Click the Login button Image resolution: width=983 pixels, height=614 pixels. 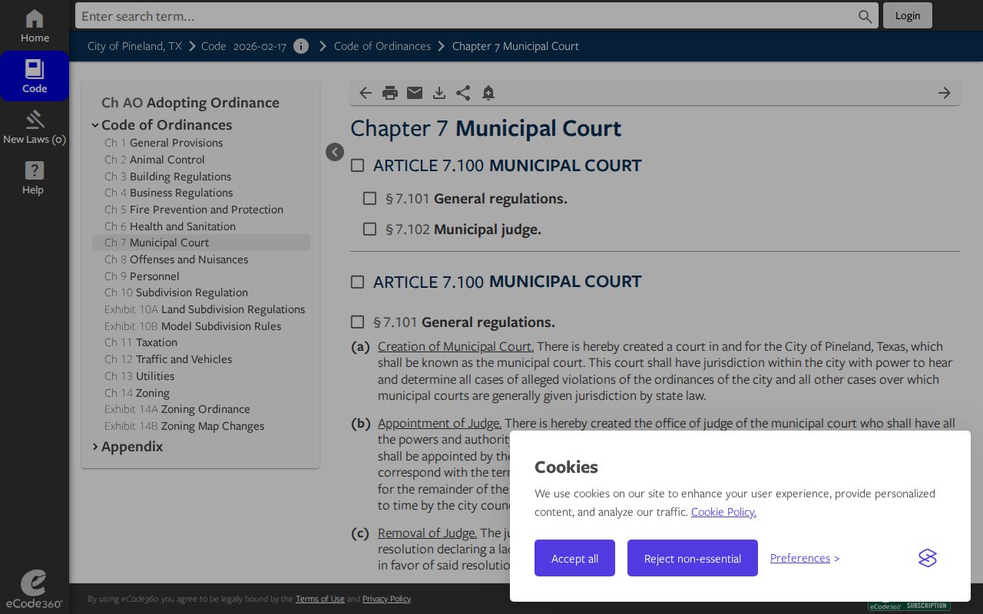(908, 15)
